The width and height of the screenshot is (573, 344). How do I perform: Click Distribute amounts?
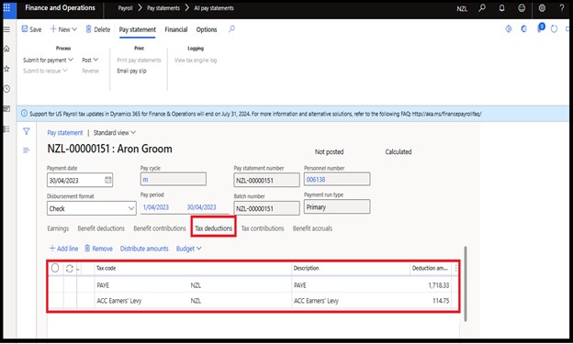tap(144, 249)
